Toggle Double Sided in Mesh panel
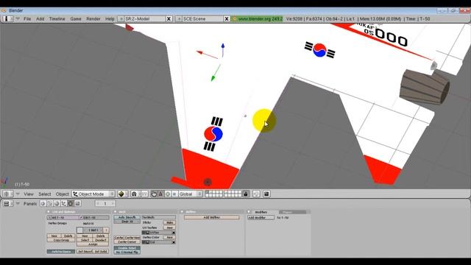 pyautogui.click(x=127, y=248)
